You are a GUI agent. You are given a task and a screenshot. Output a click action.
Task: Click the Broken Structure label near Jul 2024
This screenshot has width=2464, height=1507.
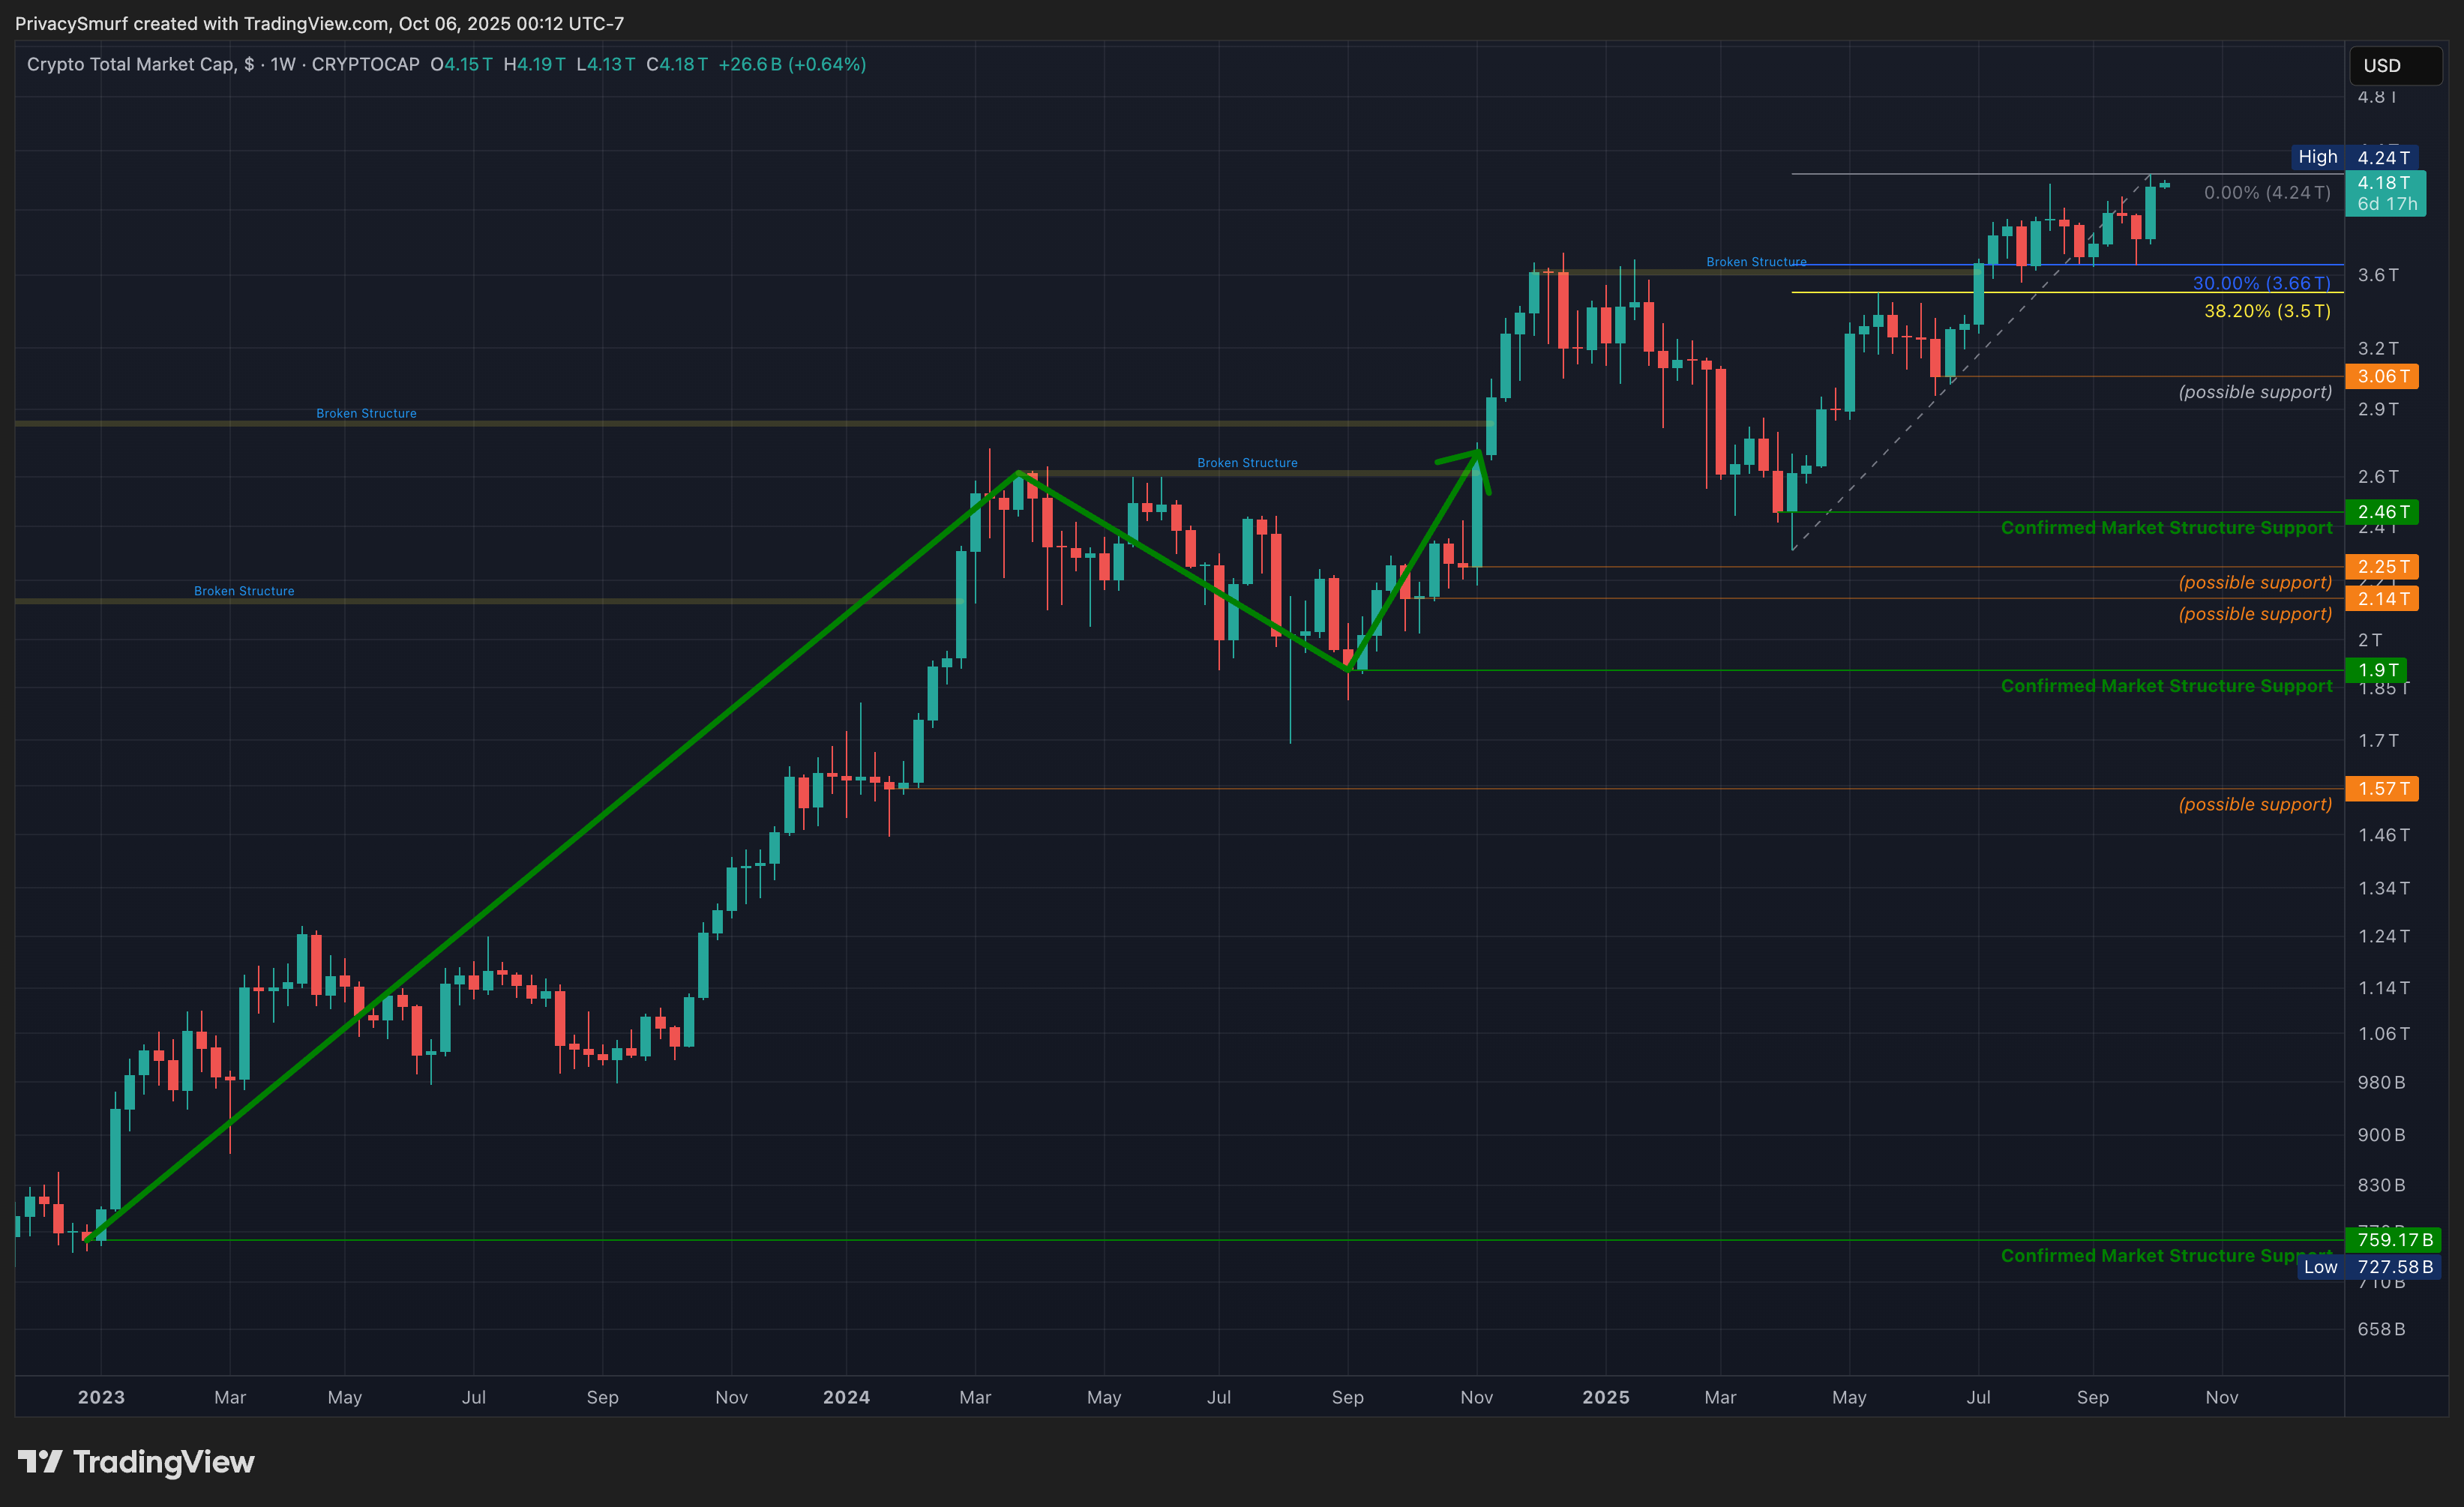[x=1247, y=463]
